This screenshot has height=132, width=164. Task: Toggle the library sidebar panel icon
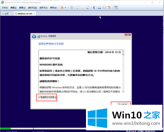pos(95,8)
